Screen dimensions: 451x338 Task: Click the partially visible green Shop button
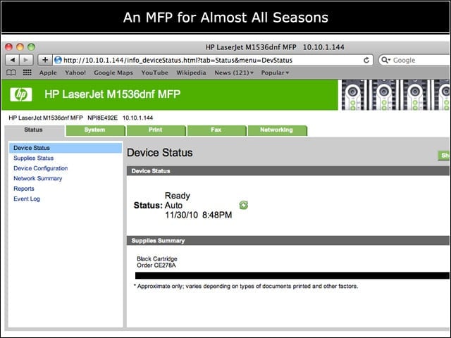point(444,156)
